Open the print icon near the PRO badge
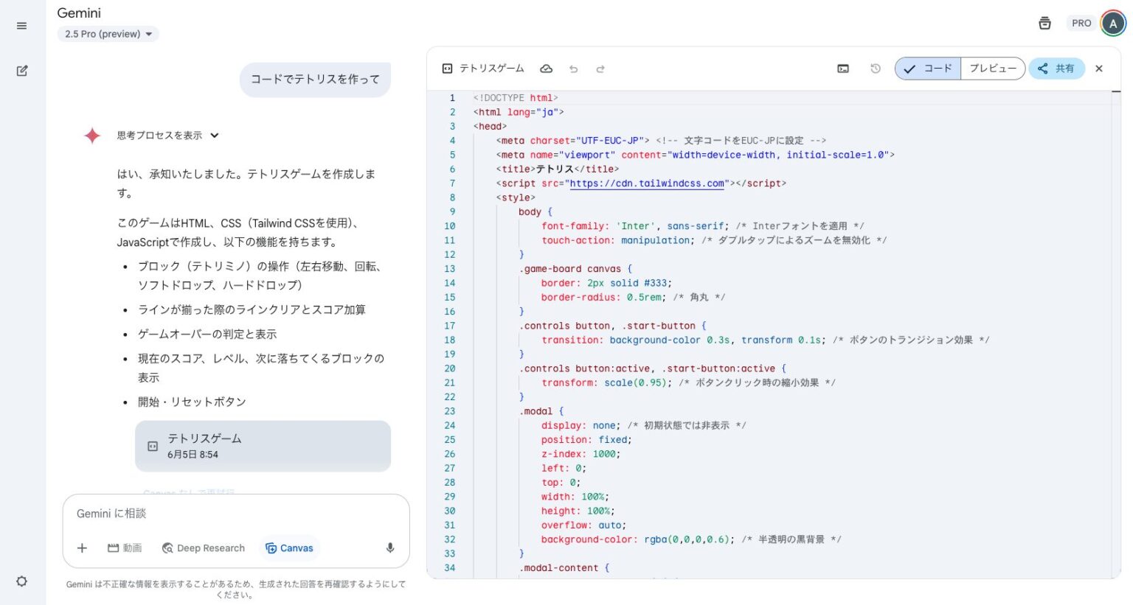The image size is (1133, 605). pos(1044,23)
